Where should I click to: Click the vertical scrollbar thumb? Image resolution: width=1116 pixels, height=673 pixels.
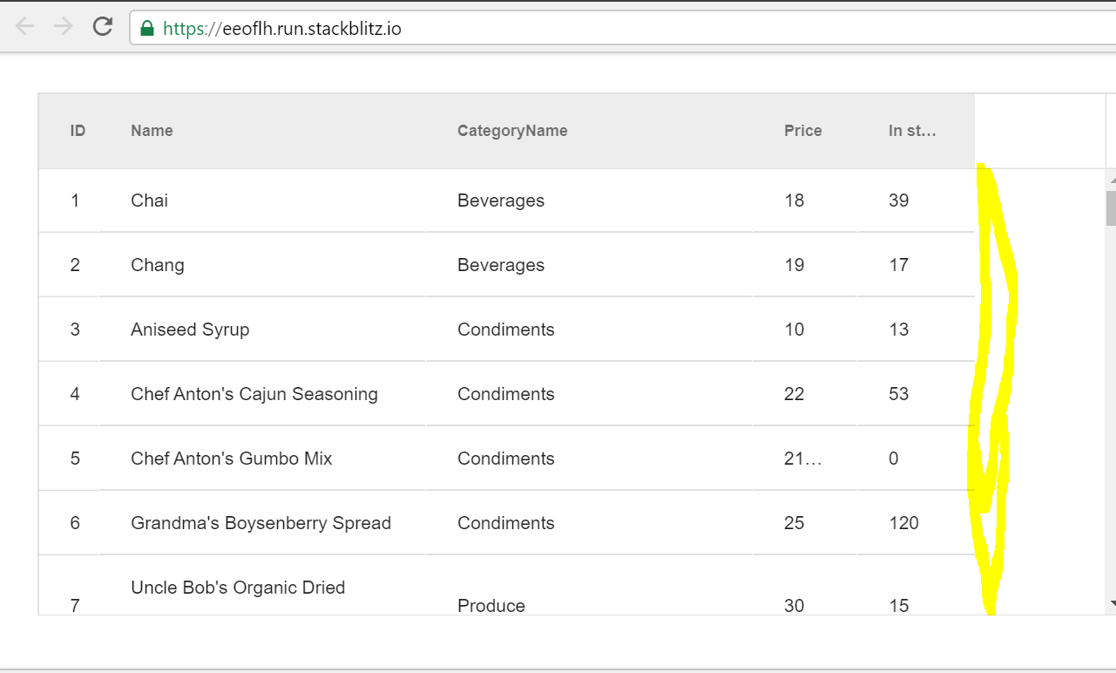pos(1112,207)
